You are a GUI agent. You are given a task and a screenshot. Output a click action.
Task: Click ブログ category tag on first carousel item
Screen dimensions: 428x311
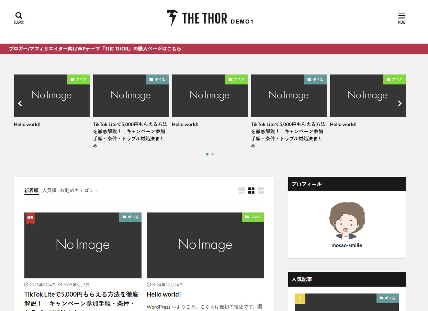click(78, 79)
